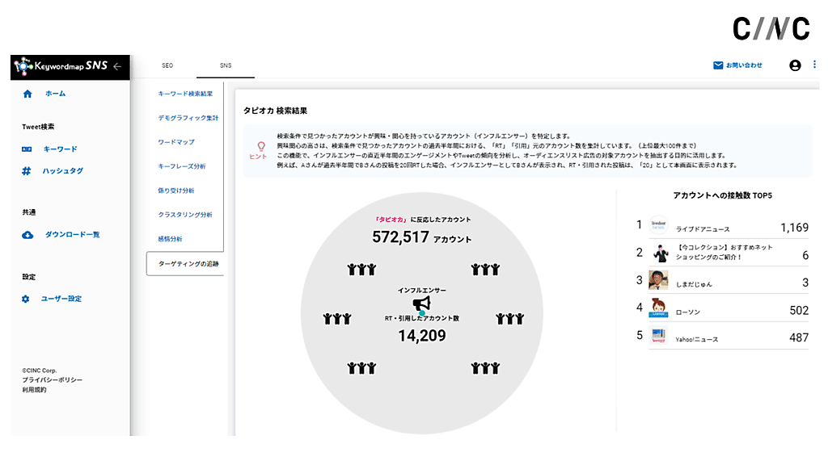828x465 pixels.
Task: Switch to the SEO tab
Action: 167,65
